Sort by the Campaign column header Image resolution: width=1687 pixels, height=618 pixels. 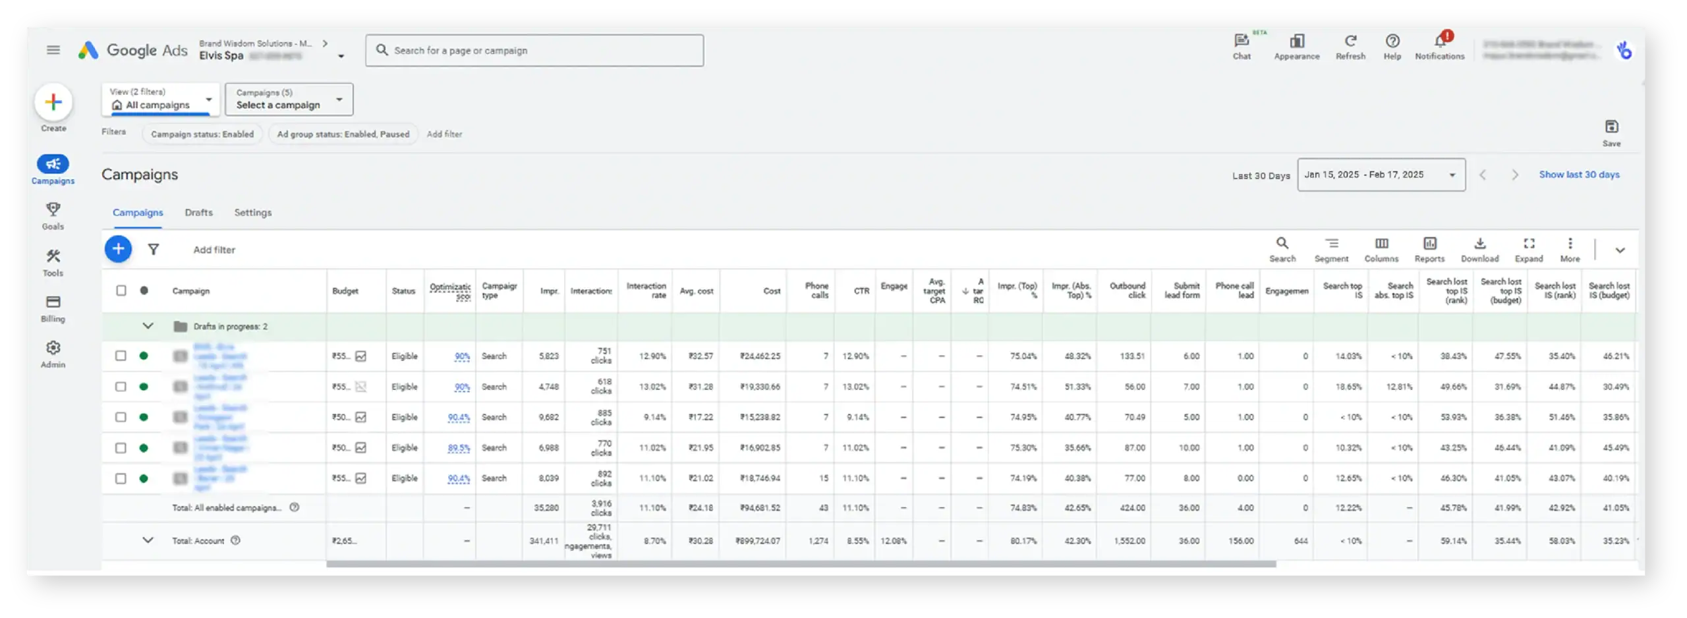coord(190,291)
